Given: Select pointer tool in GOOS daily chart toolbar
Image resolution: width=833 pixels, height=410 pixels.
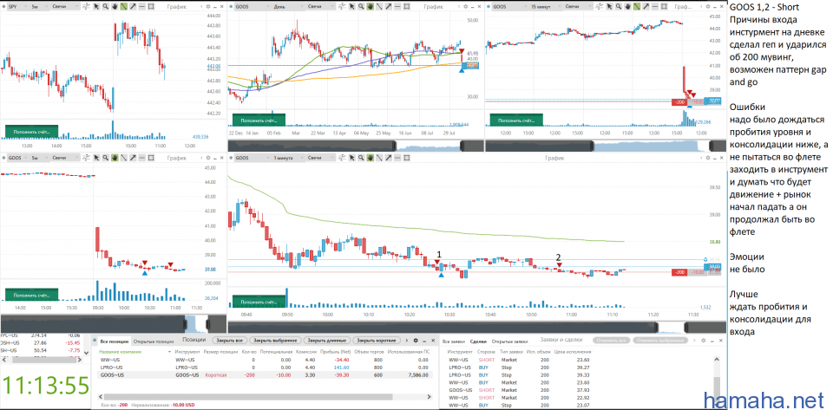Looking at the screenshot, I should click(352, 6).
